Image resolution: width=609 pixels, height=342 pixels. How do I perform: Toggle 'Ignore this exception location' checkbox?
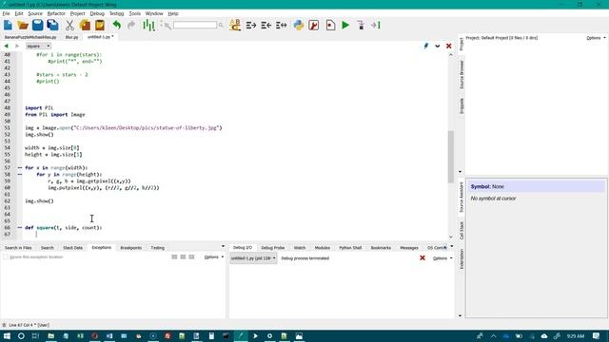[x=6, y=257]
